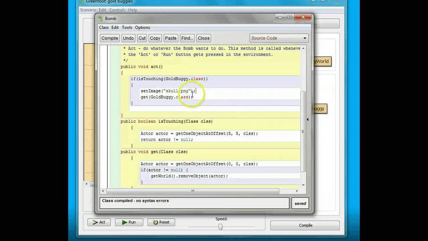Click the Copy toolbar button
This screenshot has width=428, height=241.
point(155,38)
